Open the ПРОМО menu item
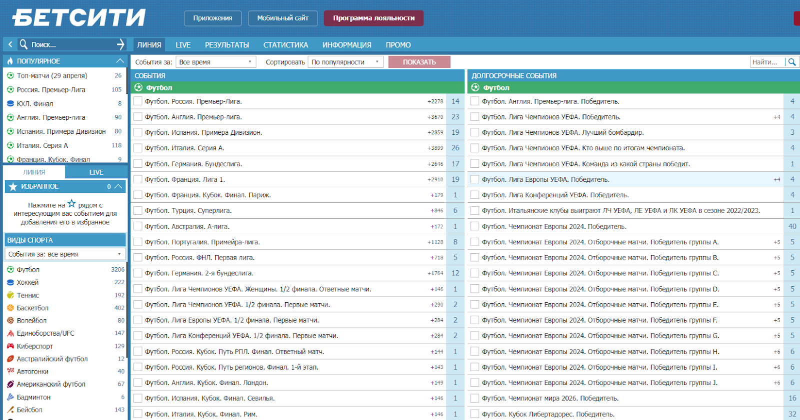This screenshot has width=800, height=420. coord(398,44)
